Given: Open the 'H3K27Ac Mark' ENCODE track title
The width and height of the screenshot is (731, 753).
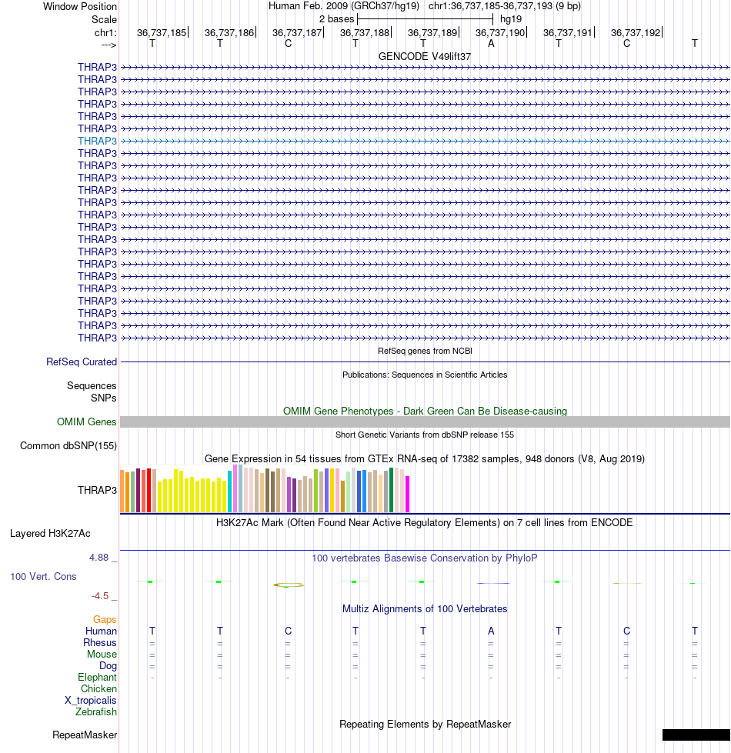Looking at the screenshot, I should pos(425,522).
